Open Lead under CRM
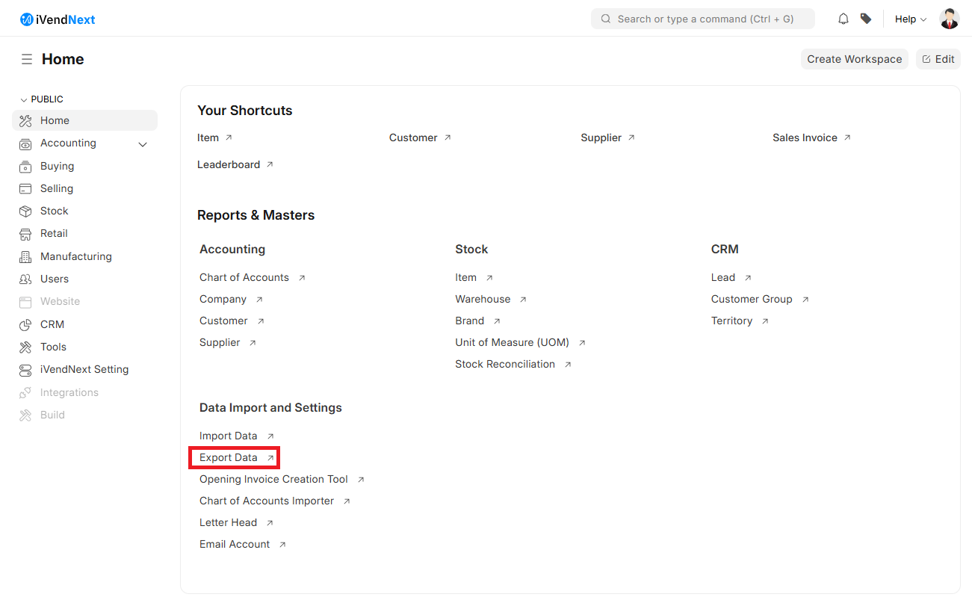The height and width of the screenshot is (606, 972). click(723, 277)
